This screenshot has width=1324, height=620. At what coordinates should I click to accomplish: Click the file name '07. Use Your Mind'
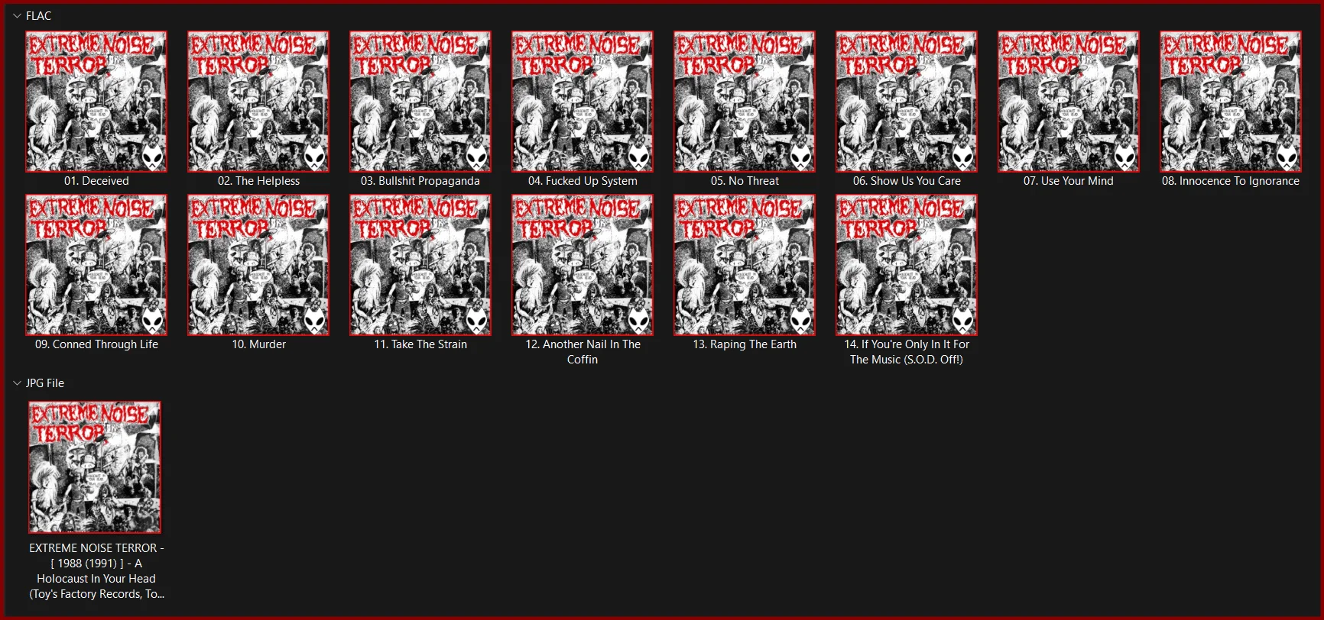pos(1069,181)
